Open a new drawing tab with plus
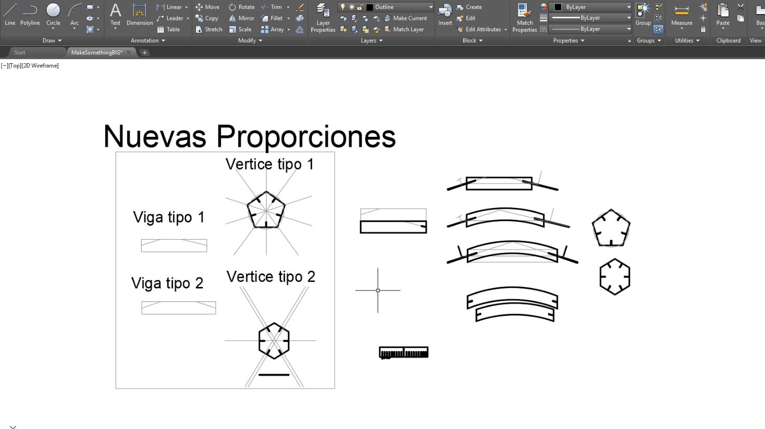765x429 pixels. click(145, 52)
